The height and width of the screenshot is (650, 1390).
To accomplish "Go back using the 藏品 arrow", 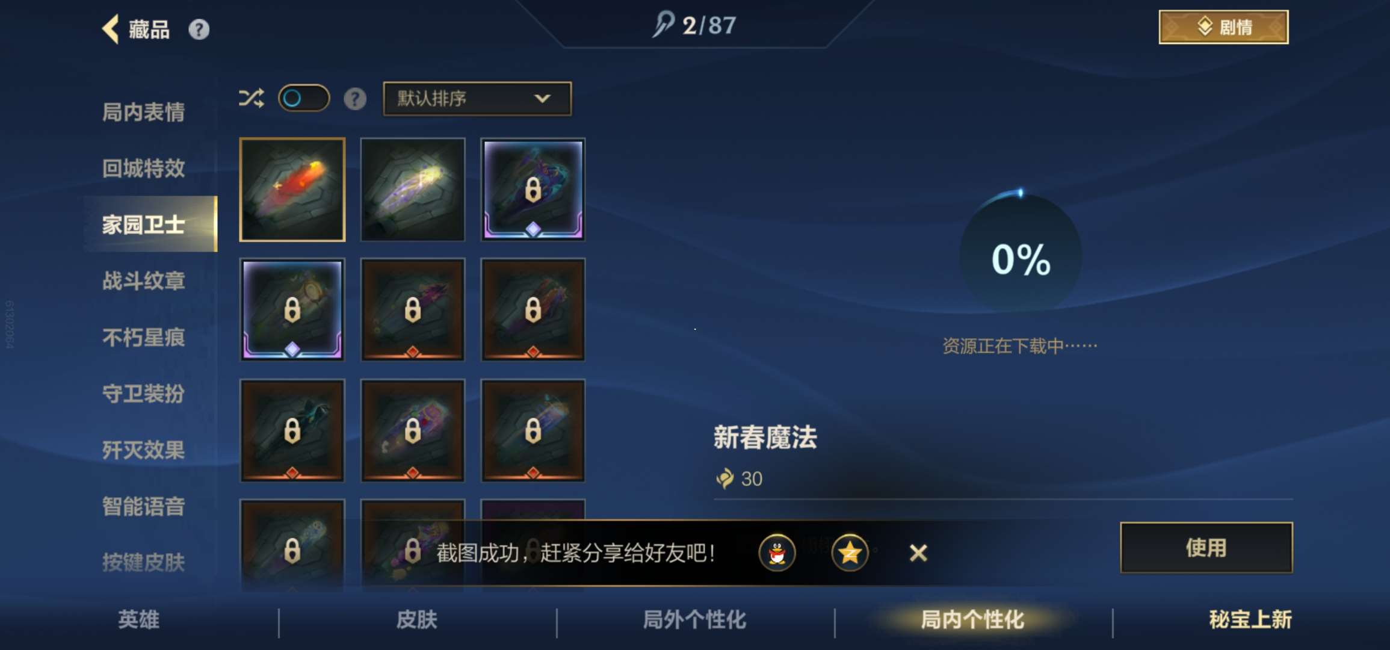I will pos(111,29).
